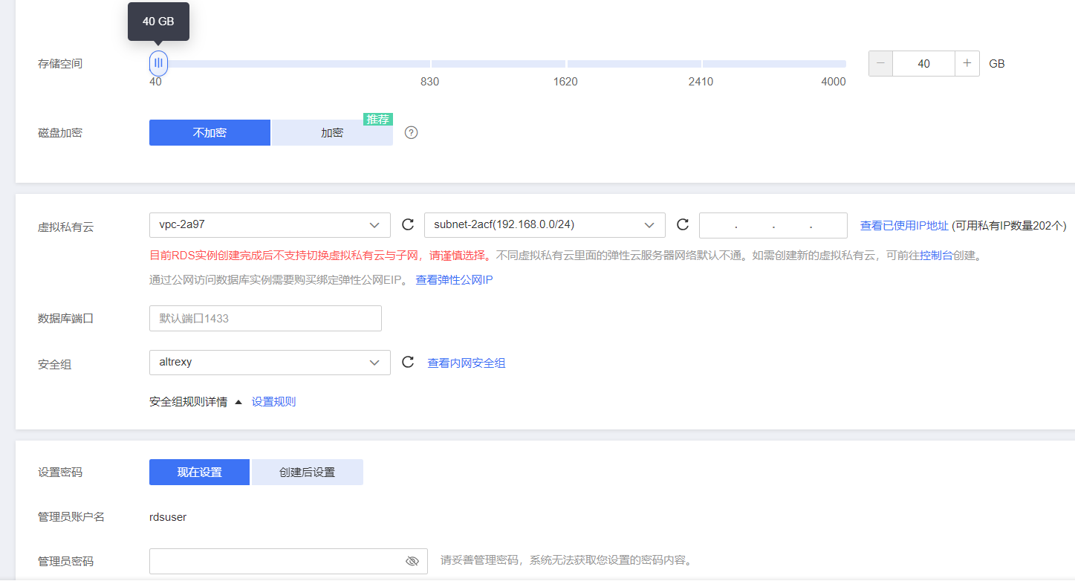Screen dimensions: 1075x581
Task: Click the administrator password input field
Action: [288, 561]
